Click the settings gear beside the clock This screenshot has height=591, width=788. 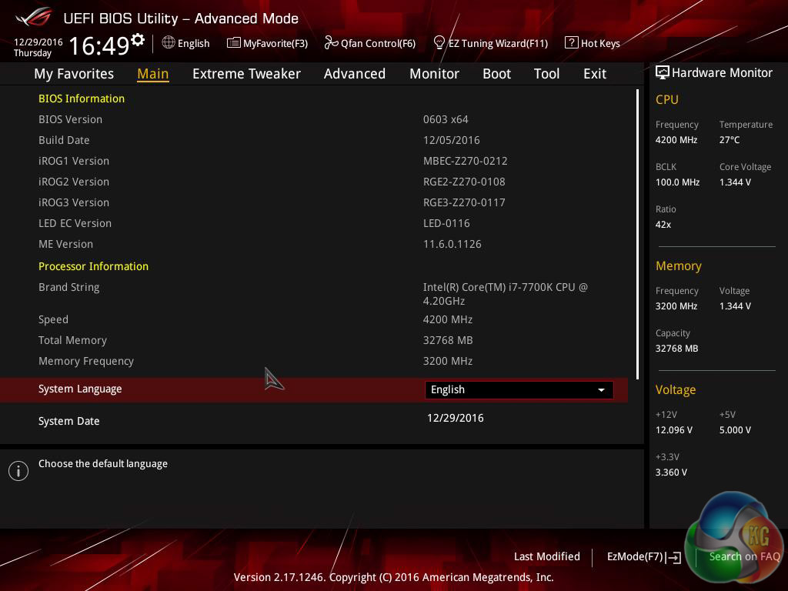[x=138, y=39]
